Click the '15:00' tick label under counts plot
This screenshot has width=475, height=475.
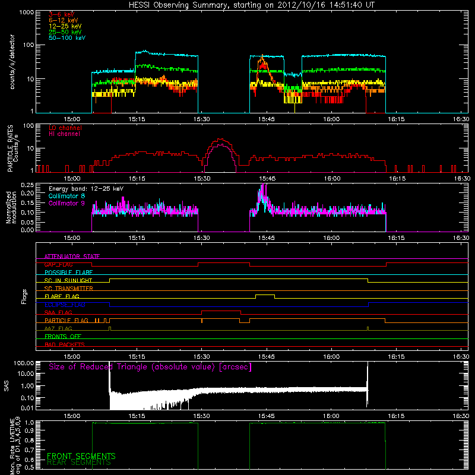(x=72, y=119)
